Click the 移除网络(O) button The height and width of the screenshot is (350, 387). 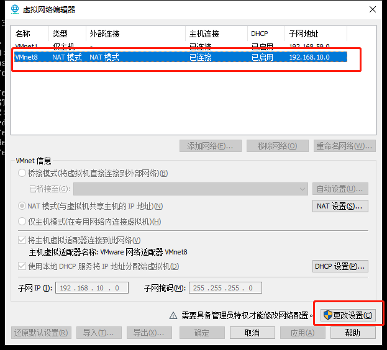[x=278, y=146]
